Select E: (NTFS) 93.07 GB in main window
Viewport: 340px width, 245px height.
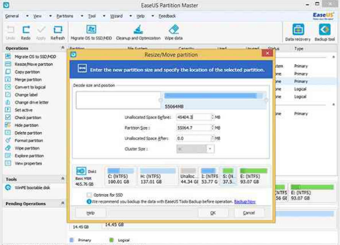[312, 192]
